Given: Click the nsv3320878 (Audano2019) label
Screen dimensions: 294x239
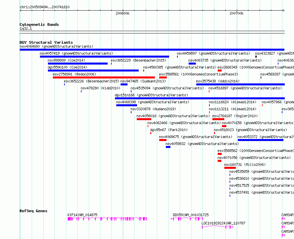Looking at the screenshot, I should coord(153,109).
